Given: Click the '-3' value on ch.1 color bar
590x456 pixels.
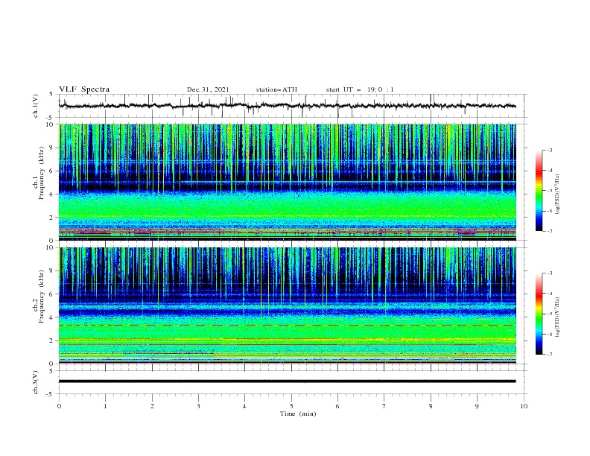Looking at the screenshot, I should (549, 150).
